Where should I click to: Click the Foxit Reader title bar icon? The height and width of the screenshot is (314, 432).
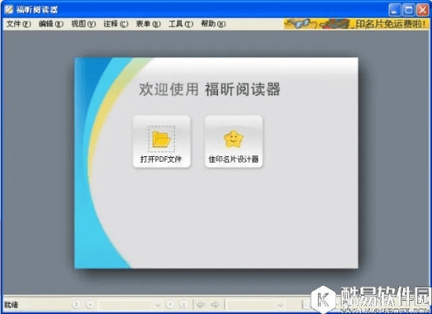(9, 9)
